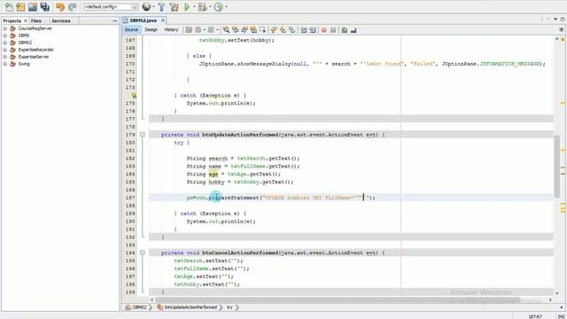Close the DBMS2.java tab

[163, 20]
